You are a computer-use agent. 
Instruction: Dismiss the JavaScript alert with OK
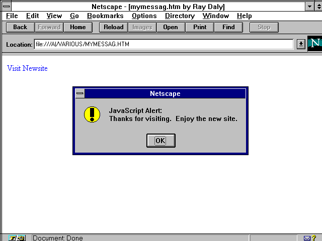coord(160,141)
